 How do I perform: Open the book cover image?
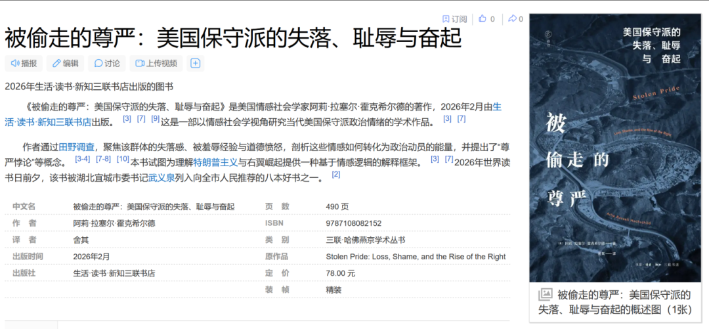pyautogui.click(x=615, y=148)
